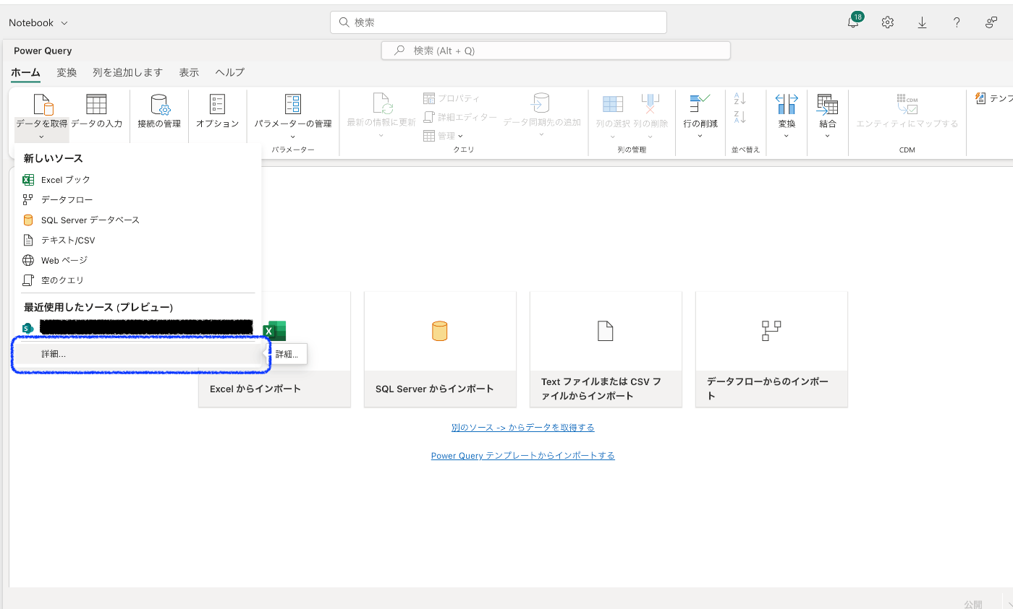Open the Combine (結合) ribbon tool
The width and height of the screenshot is (1013, 609).
click(x=827, y=104)
